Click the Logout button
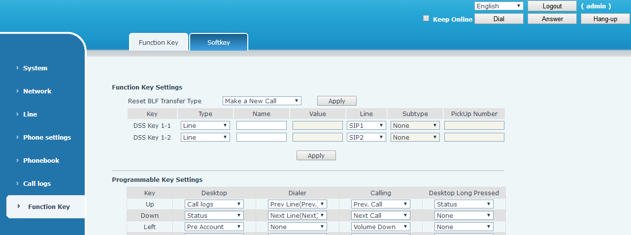This screenshot has width=631, height=235. [x=552, y=6]
